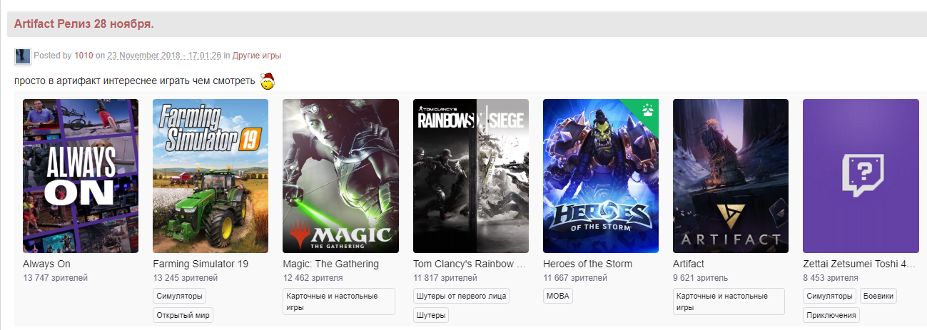This screenshot has height=330, width=927.
Task: Select Карточные и настольные игры tag under Artifact
Action: point(729,301)
